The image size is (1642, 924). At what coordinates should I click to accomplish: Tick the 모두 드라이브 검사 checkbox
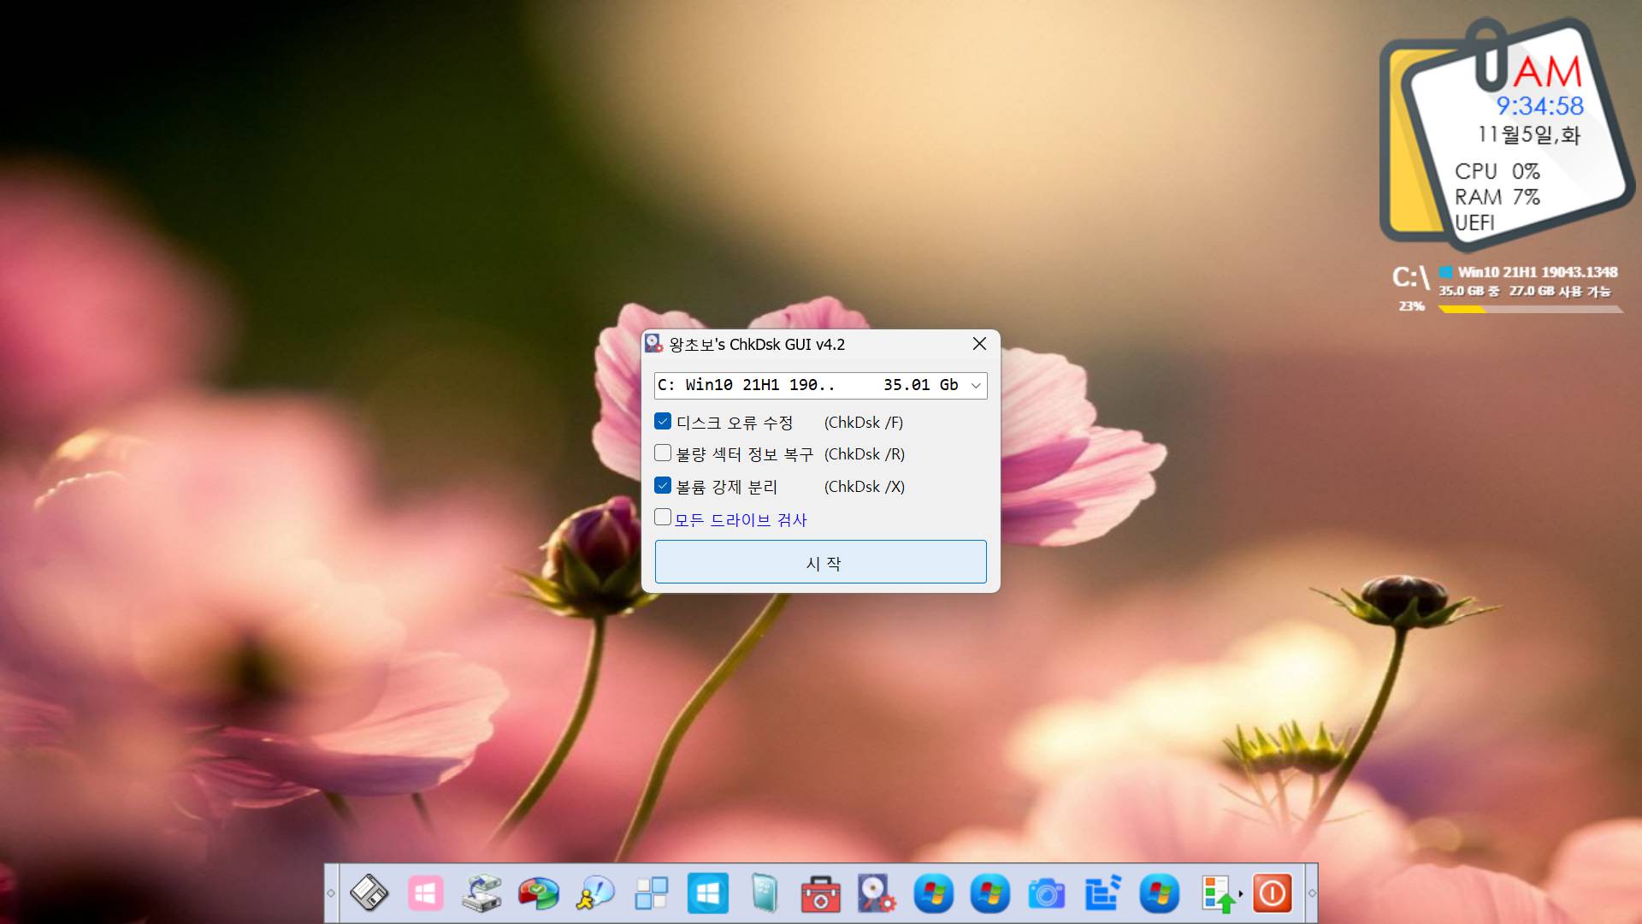pos(663,517)
